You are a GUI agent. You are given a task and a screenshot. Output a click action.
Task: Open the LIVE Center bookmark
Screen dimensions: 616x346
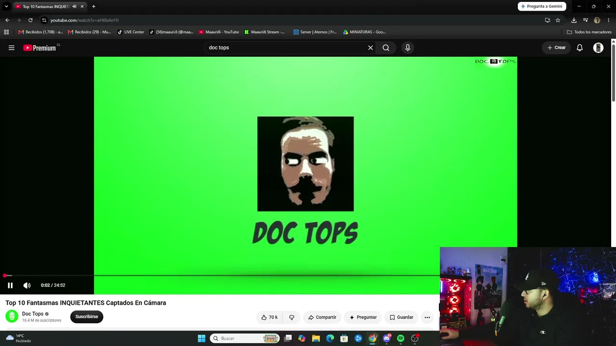[x=131, y=32]
